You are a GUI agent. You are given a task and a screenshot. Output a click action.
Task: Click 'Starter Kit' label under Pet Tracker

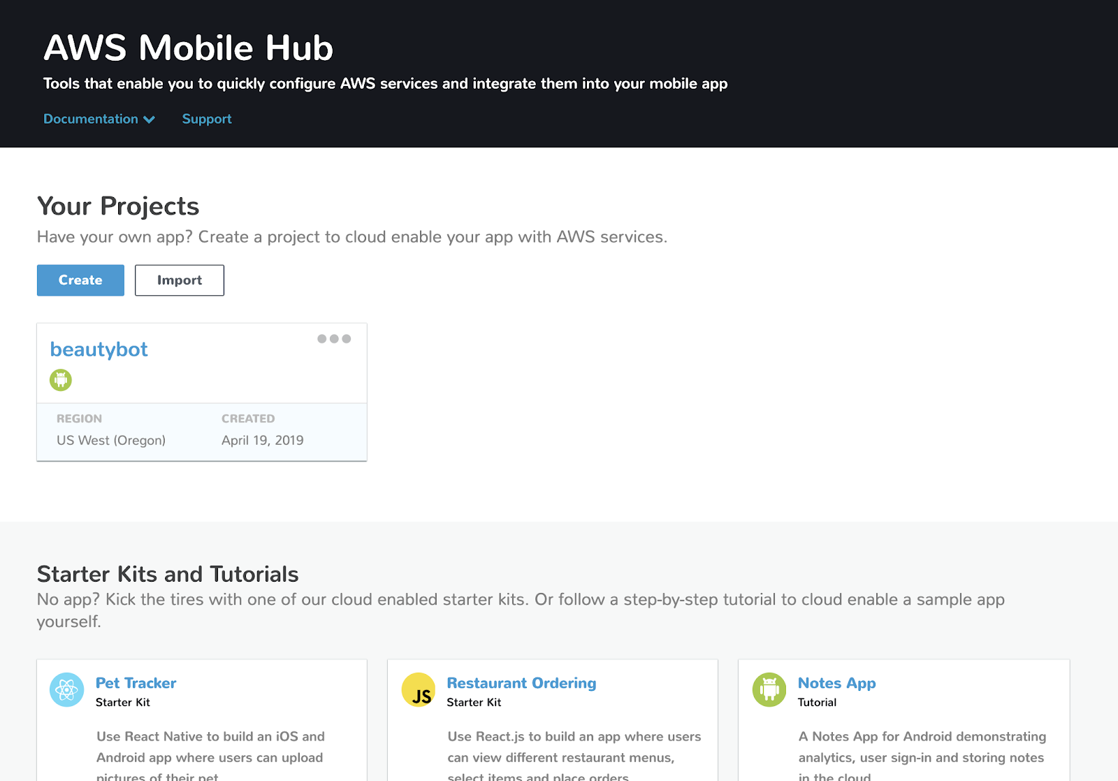click(123, 702)
